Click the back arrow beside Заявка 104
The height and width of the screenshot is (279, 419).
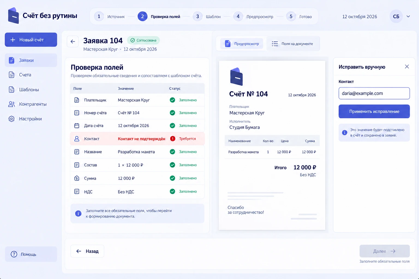73,41
